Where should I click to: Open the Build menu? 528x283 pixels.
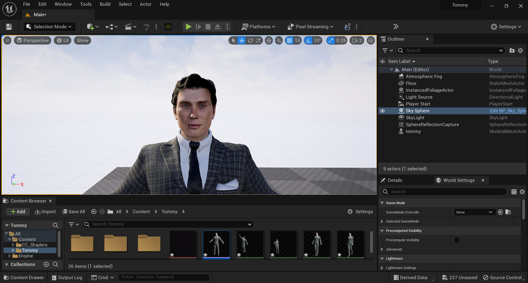click(105, 4)
